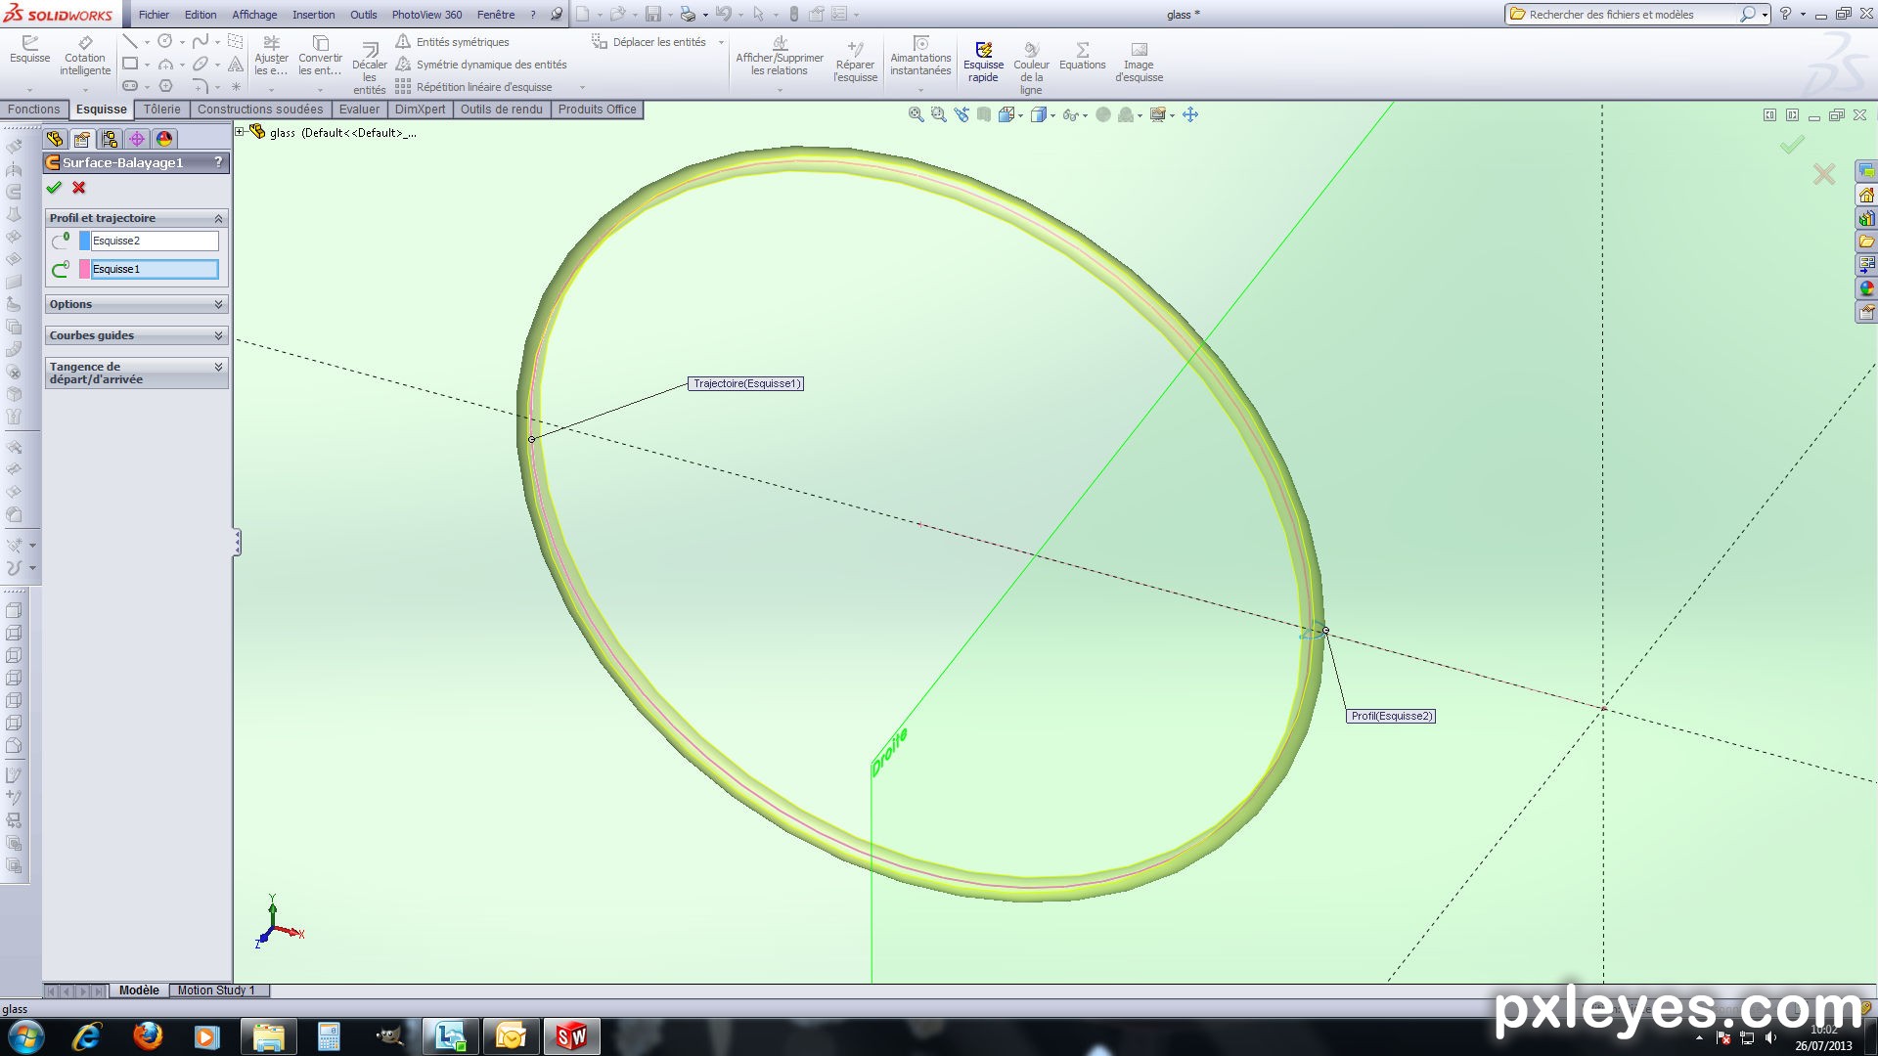This screenshot has width=1878, height=1056.
Task: Click Ajuster les entités trim tool
Action: (271, 56)
